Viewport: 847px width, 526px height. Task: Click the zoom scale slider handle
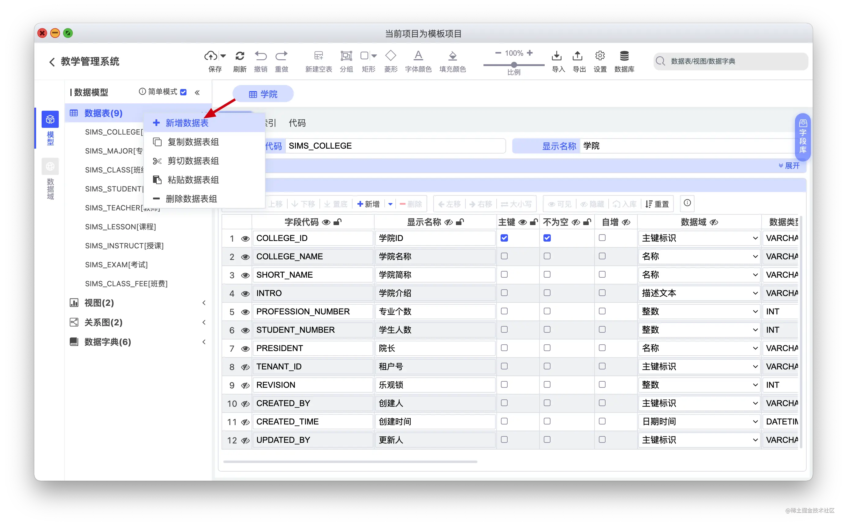pos(514,65)
